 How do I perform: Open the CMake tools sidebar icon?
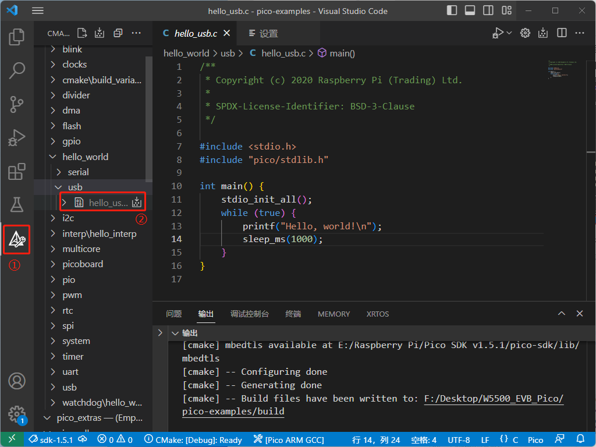pyautogui.click(x=17, y=239)
